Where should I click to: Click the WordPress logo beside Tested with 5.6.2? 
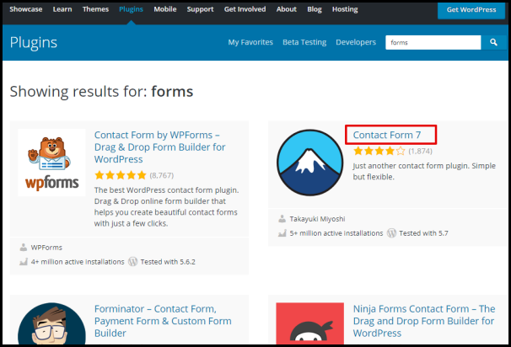[132, 261]
